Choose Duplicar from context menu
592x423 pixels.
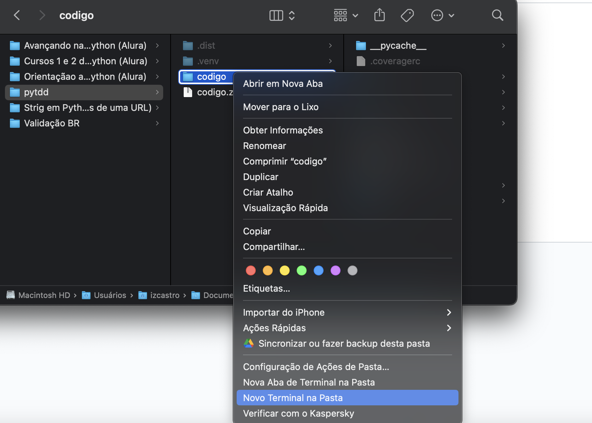click(347, 177)
